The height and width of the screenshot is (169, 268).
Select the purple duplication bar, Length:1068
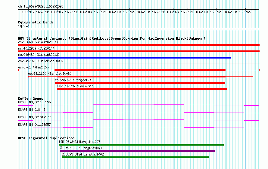(138, 151)
